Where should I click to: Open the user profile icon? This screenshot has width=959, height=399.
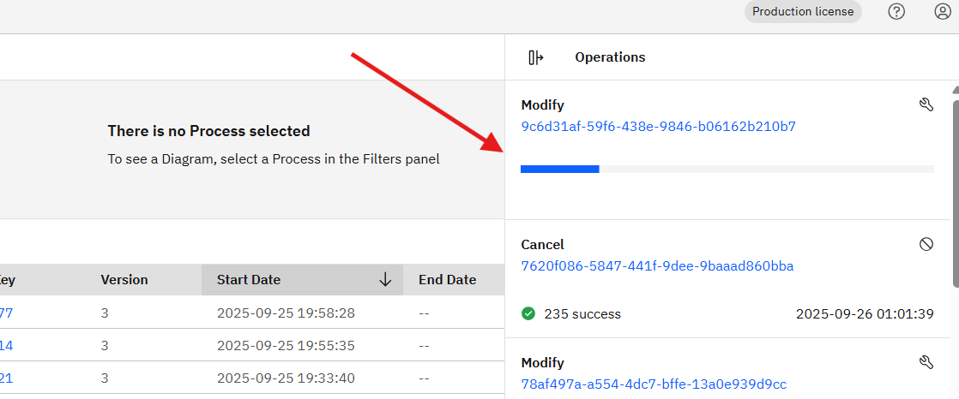(943, 11)
